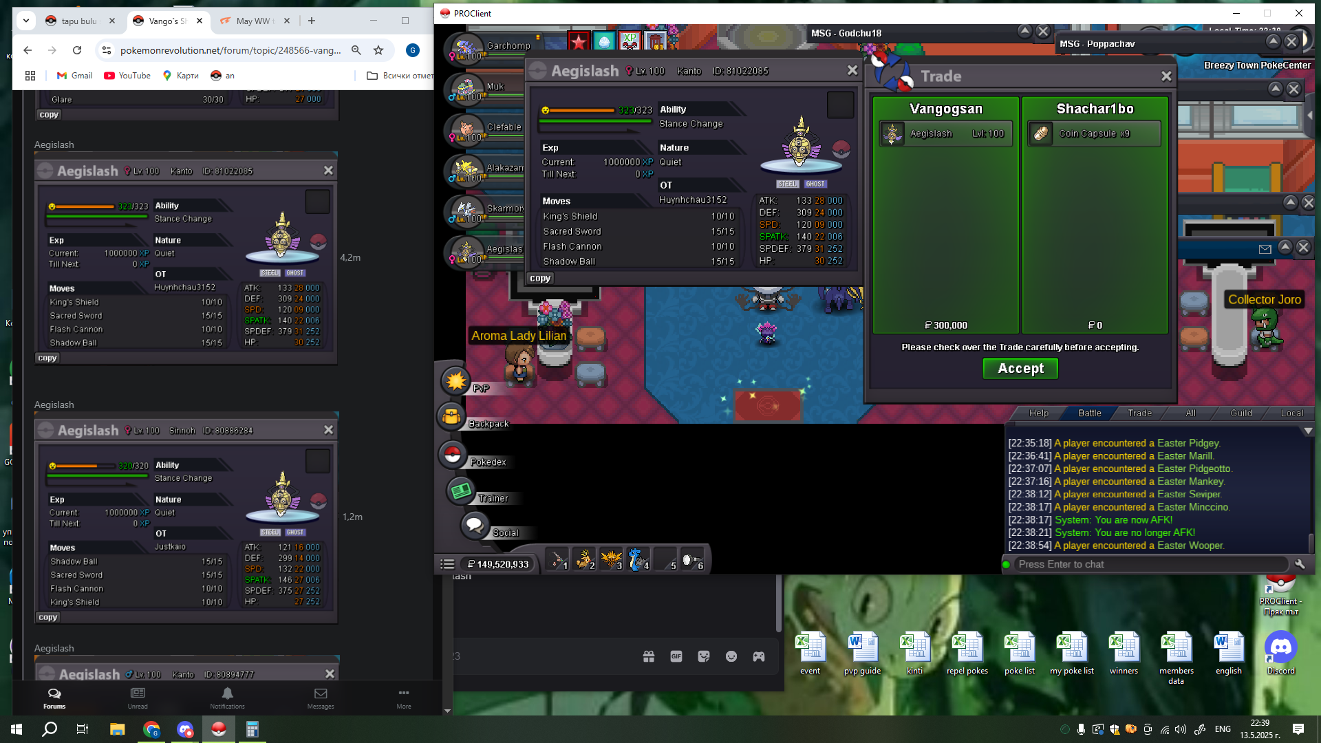Use hotbar slot 6 flashlight item
1321x743 pixels.
[691, 560]
